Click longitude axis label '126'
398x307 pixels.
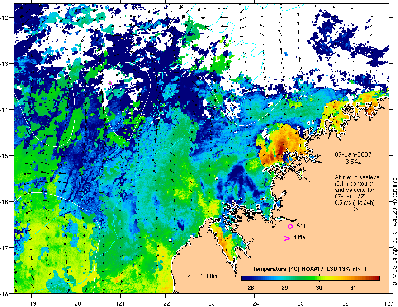tap(344, 303)
